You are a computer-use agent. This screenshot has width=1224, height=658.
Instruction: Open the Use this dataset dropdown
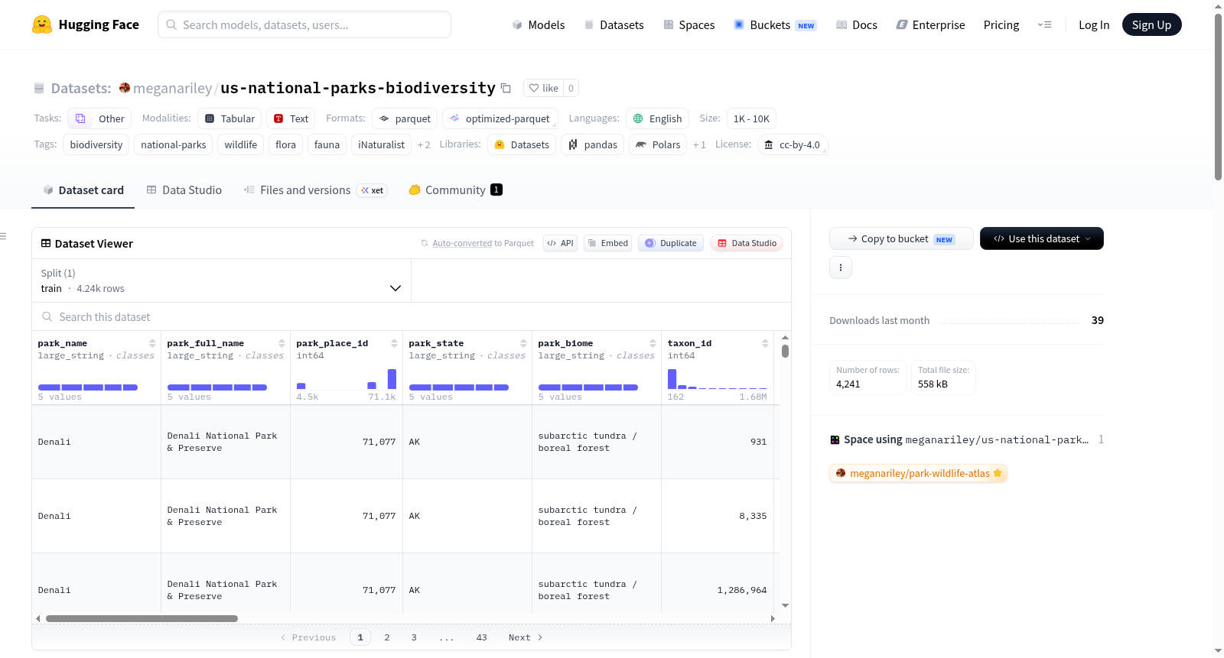click(x=1041, y=238)
